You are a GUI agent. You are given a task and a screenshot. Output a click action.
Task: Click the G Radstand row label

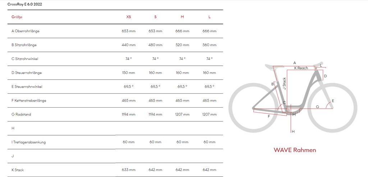[x=21, y=114]
